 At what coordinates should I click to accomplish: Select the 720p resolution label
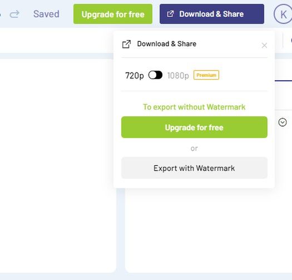pyautogui.click(x=135, y=76)
